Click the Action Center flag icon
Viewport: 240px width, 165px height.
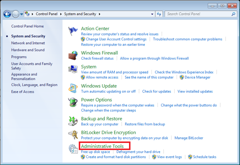click(x=73, y=31)
